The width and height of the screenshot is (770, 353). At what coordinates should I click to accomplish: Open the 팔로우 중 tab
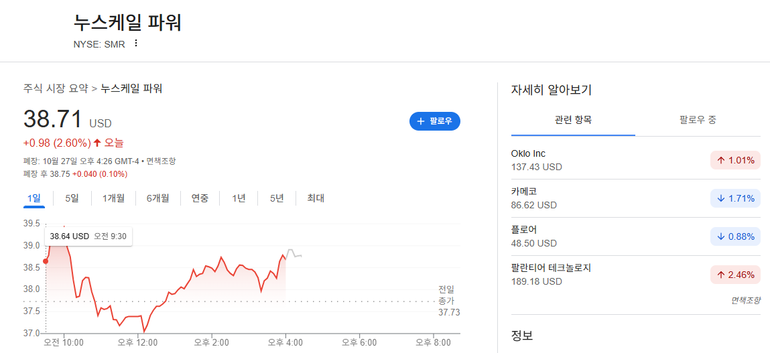(x=698, y=120)
